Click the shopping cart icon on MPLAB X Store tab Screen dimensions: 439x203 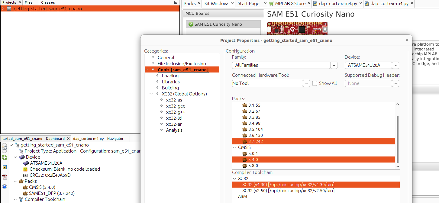pos(271,4)
